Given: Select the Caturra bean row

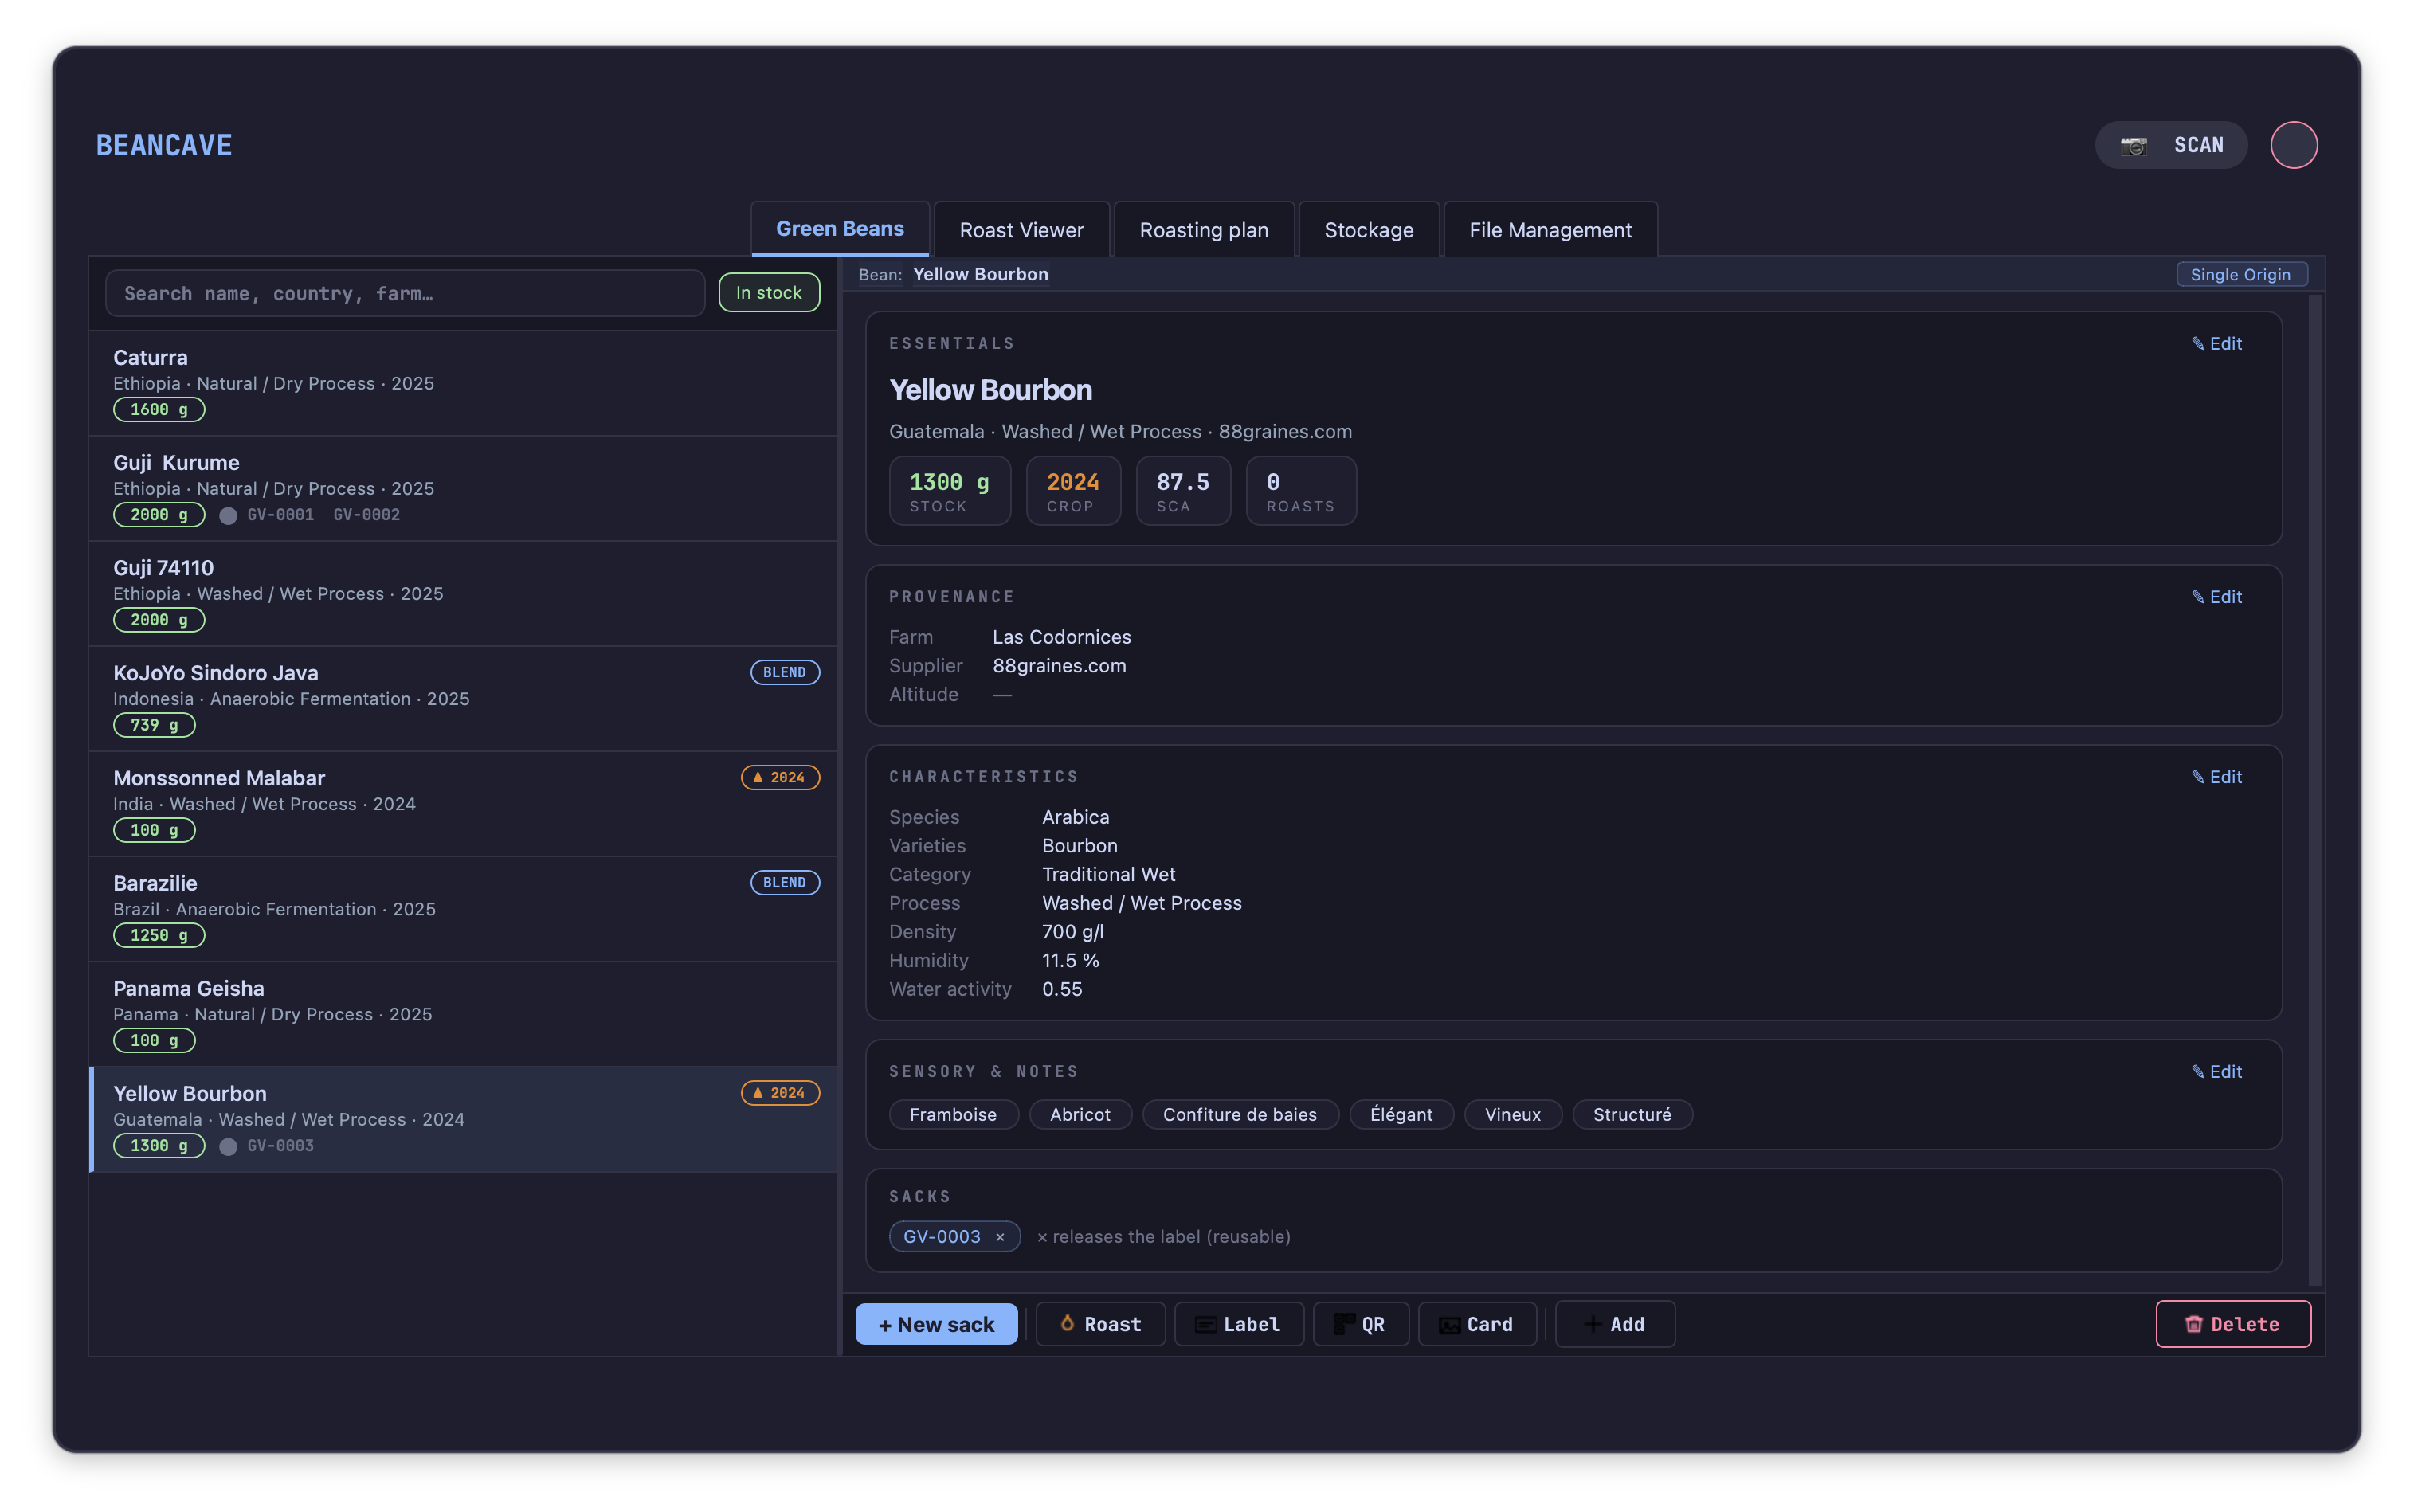Looking at the screenshot, I should coord(463,383).
